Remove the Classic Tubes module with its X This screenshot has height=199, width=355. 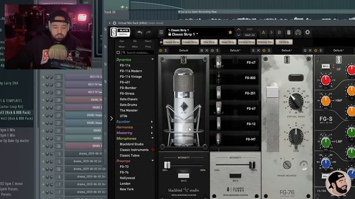258,50
